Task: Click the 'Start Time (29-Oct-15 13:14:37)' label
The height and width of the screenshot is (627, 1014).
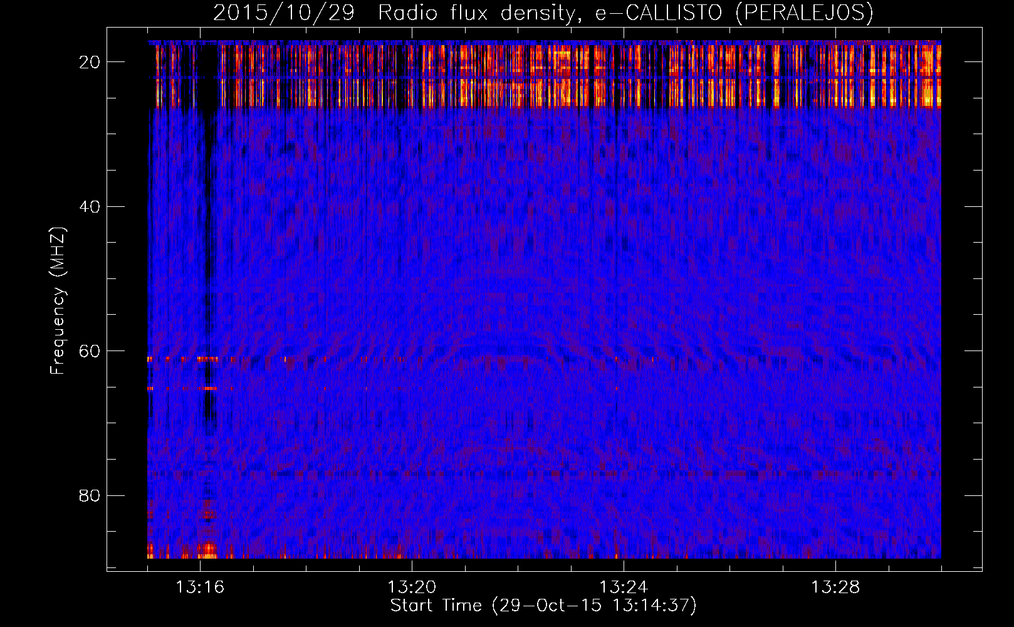Action: (543, 606)
